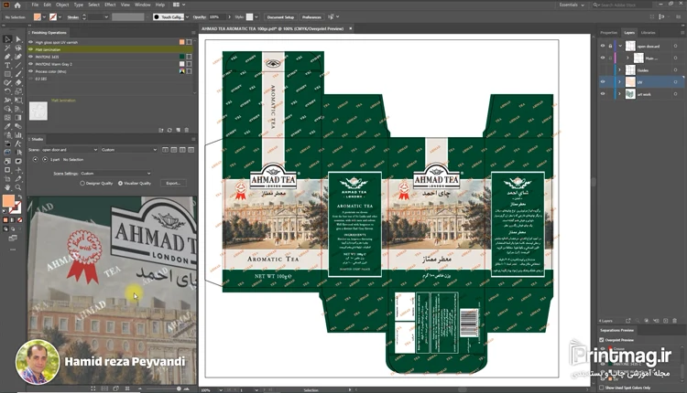Hide the art work layer
Viewport: 687px width, 393px height.
pos(603,94)
